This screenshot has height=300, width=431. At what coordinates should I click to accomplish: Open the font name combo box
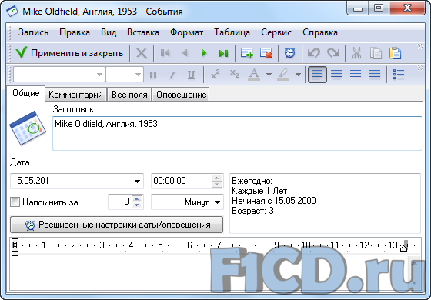(x=59, y=75)
